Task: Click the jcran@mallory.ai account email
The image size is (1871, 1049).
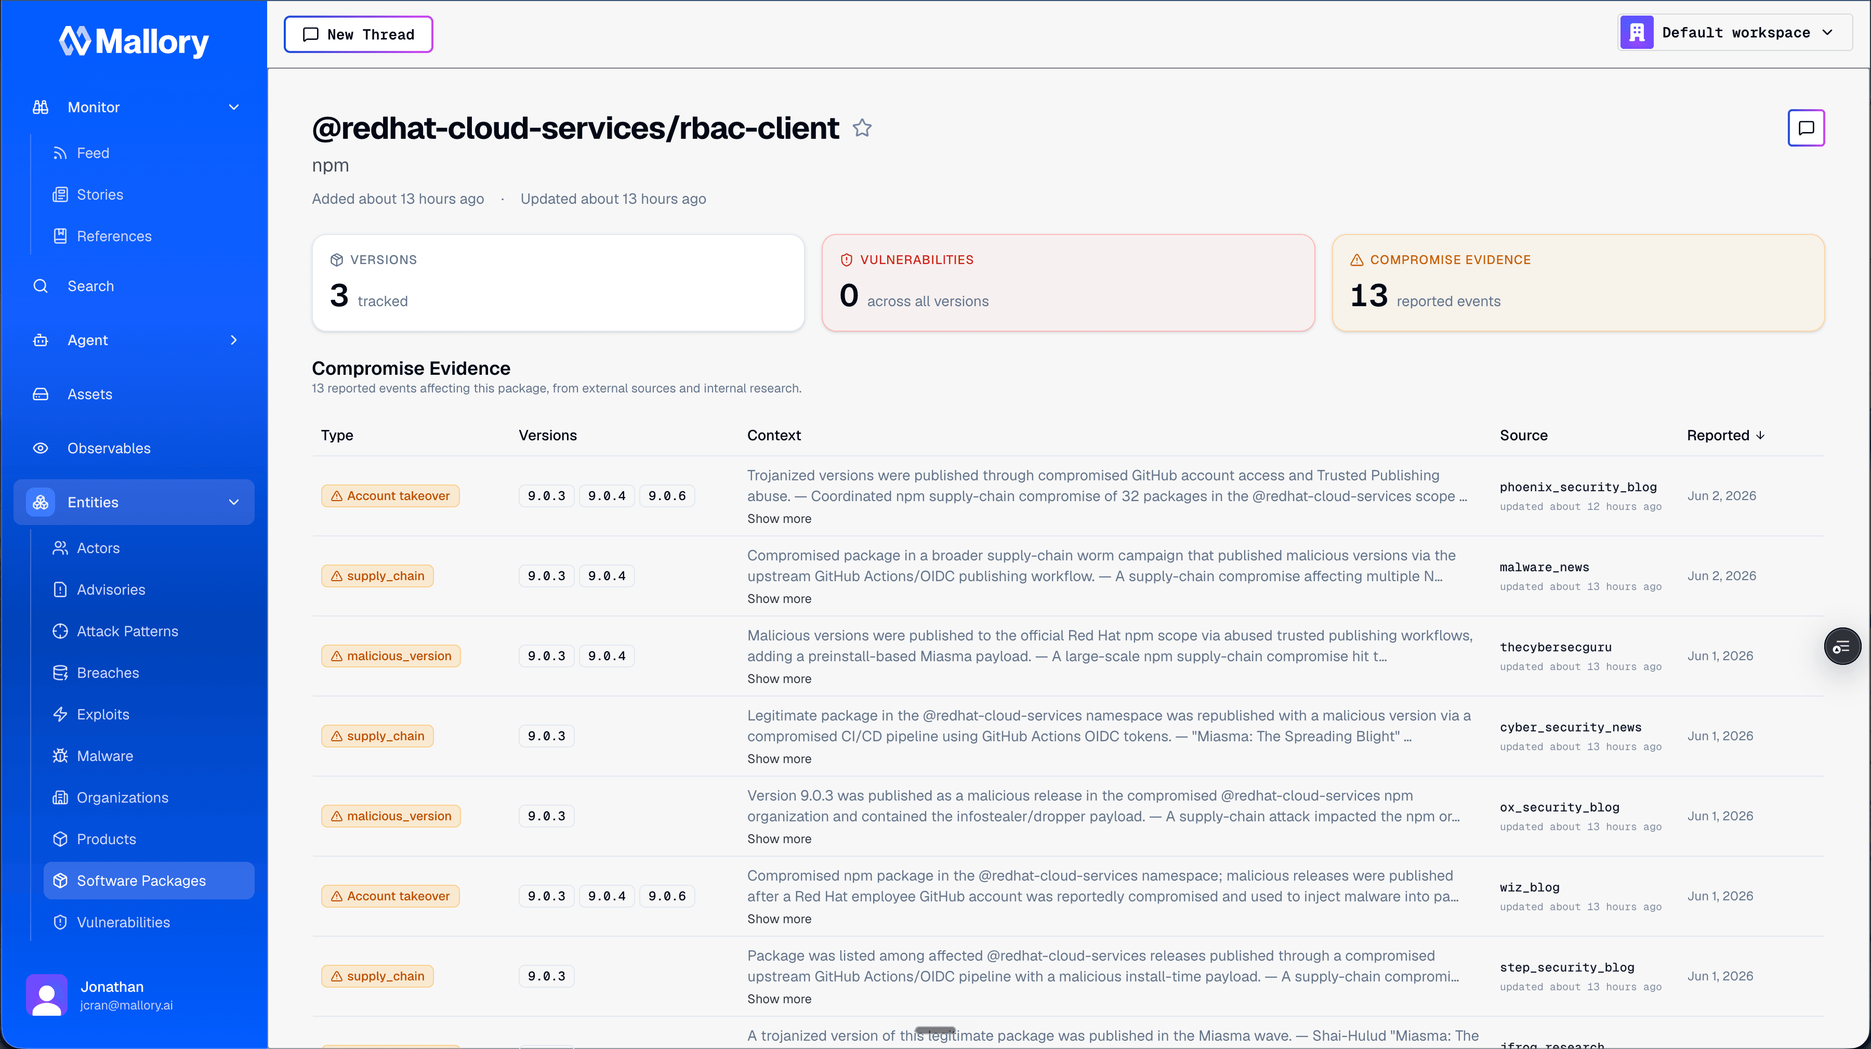Action: [x=126, y=1005]
